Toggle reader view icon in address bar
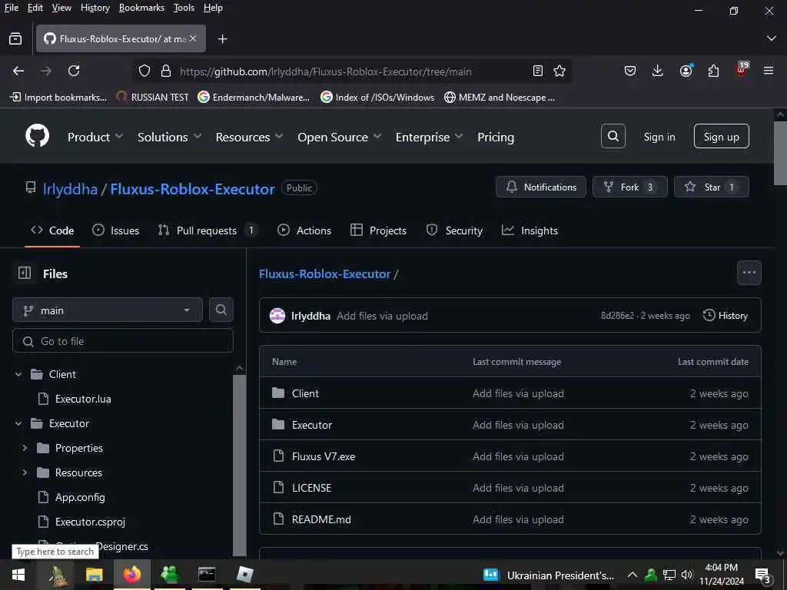 [537, 71]
